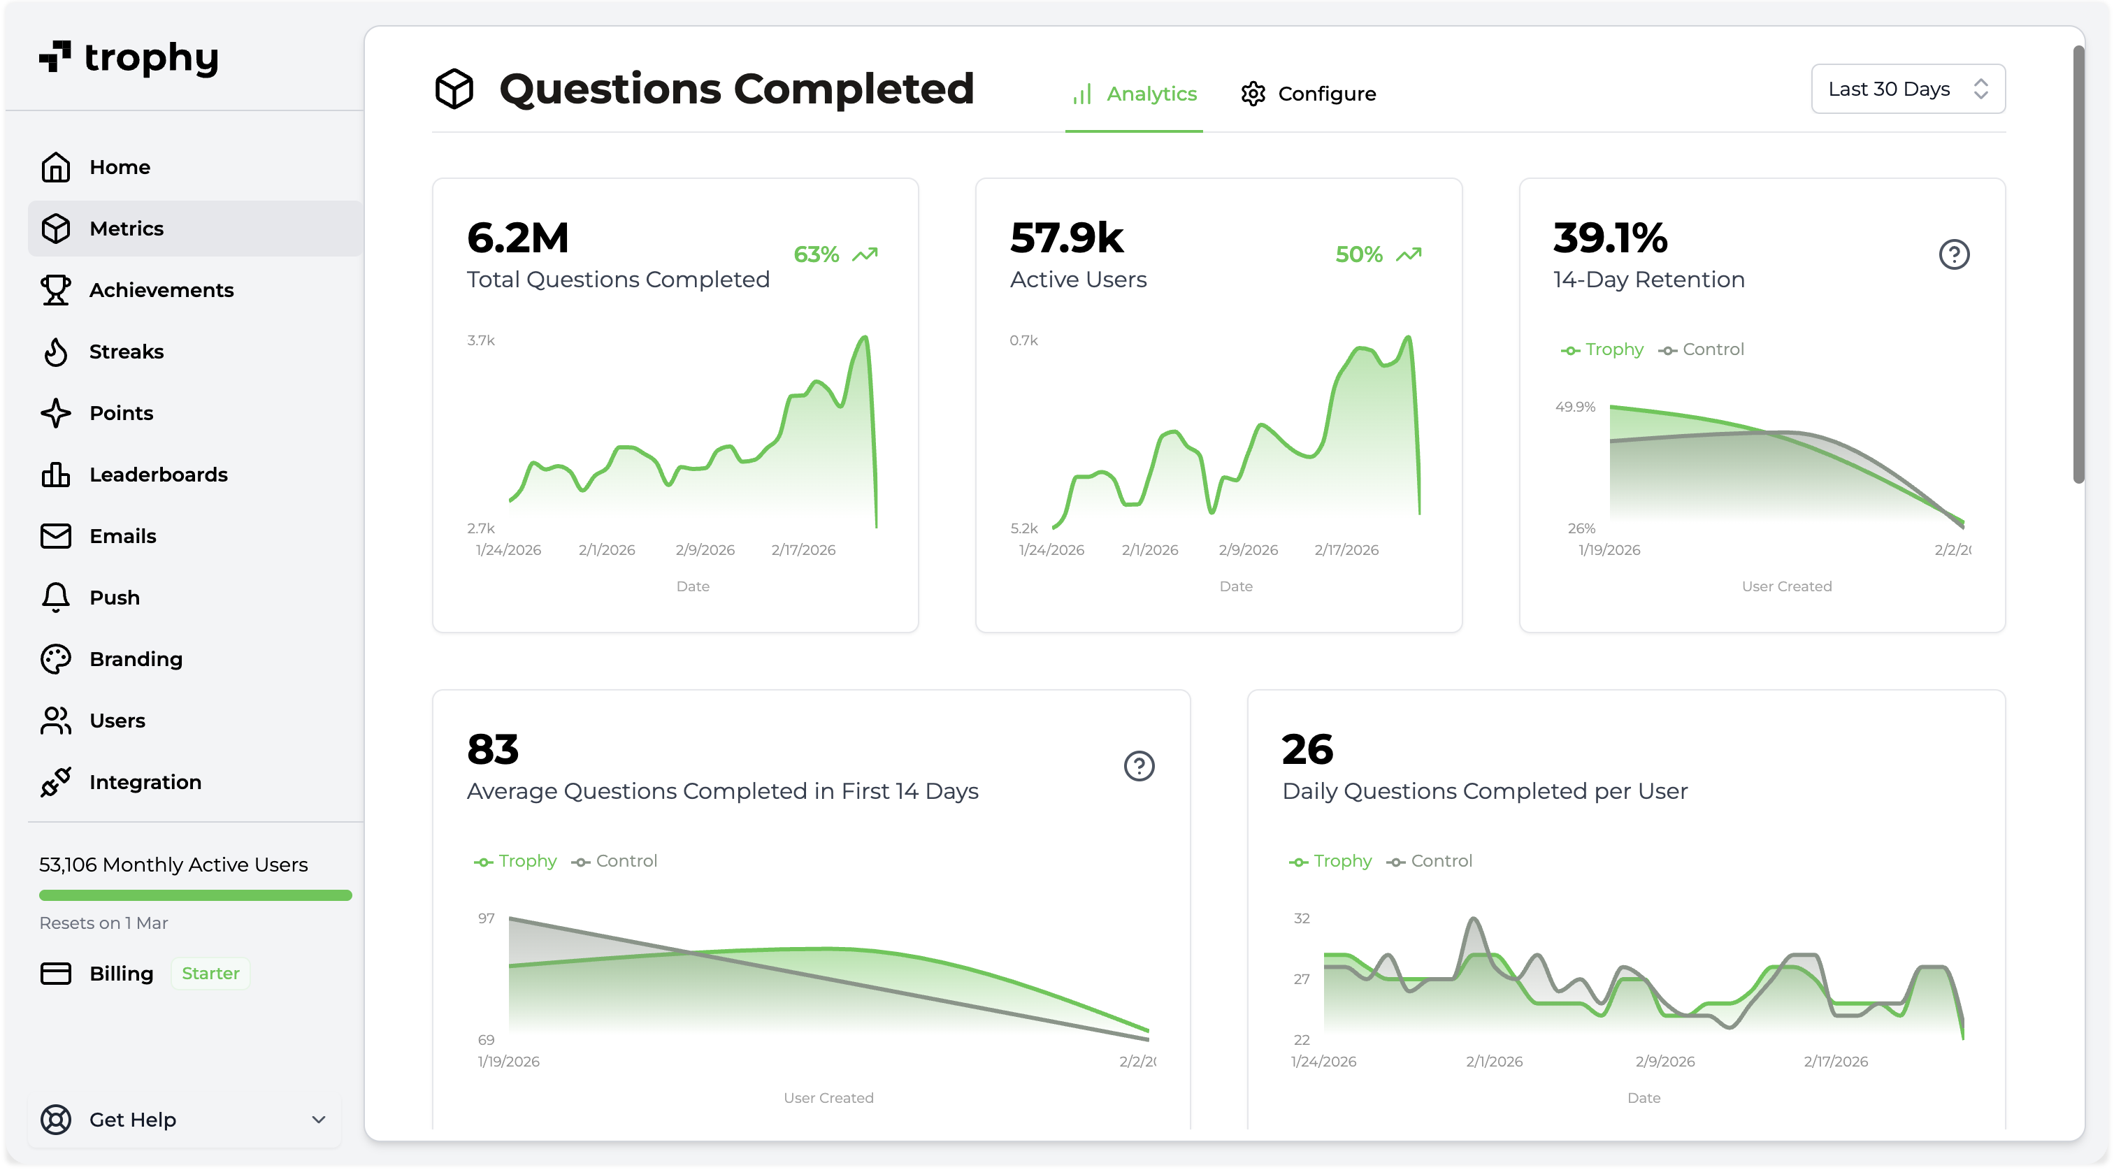Screen dimensions: 2114x1170
Task: Open Achievements via the trophy icon
Action: 56,289
